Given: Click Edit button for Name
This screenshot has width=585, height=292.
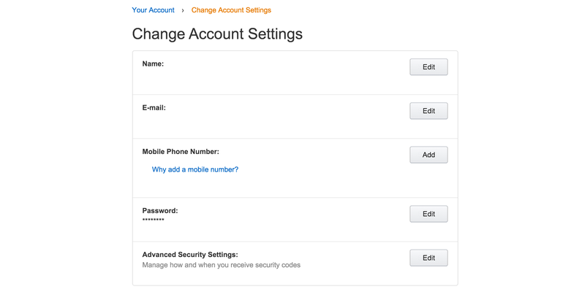Looking at the screenshot, I should pyautogui.click(x=429, y=67).
